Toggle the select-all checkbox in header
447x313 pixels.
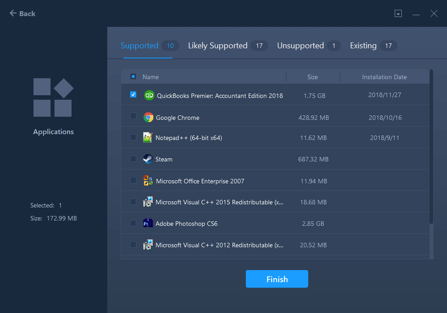pyautogui.click(x=133, y=76)
